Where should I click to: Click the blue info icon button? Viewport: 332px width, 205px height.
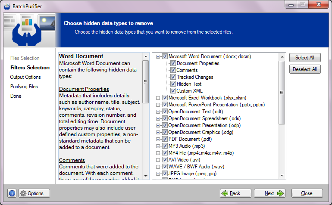click(x=12, y=193)
